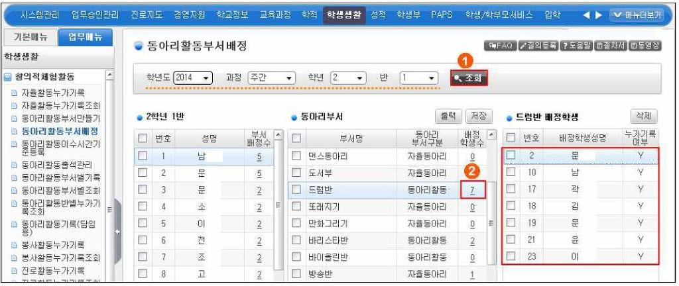
Task: Open the 동영상 video guide button
Action: click(x=646, y=45)
